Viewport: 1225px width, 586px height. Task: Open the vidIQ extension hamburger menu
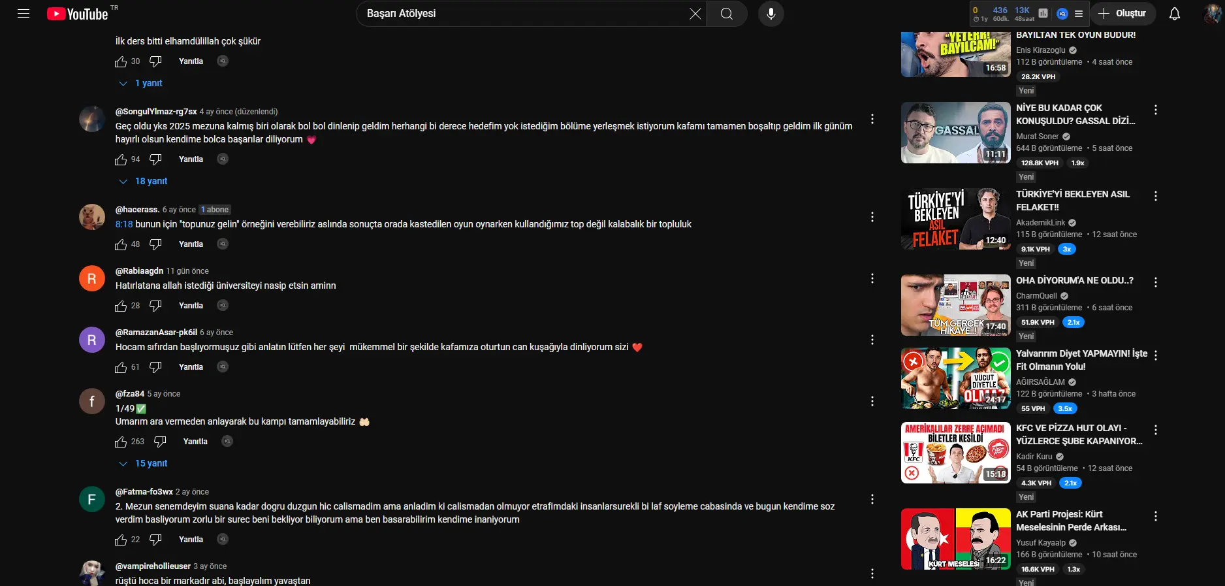pyautogui.click(x=1079, y=14)
